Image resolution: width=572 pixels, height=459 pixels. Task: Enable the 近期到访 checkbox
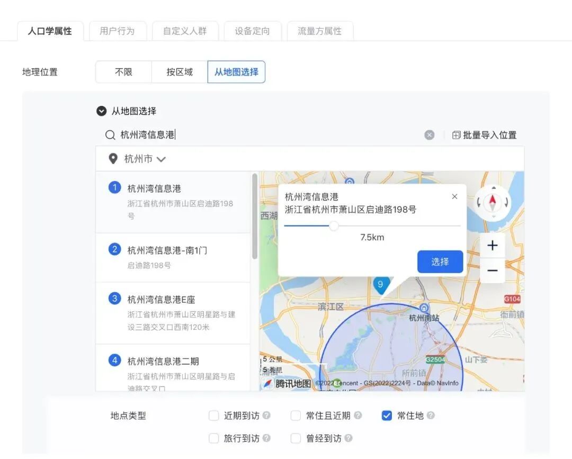pyautogui.click(x=214, y=416)
